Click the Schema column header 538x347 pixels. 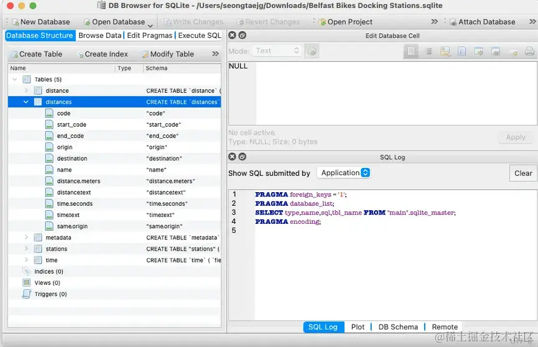click(x=182, y=68)
